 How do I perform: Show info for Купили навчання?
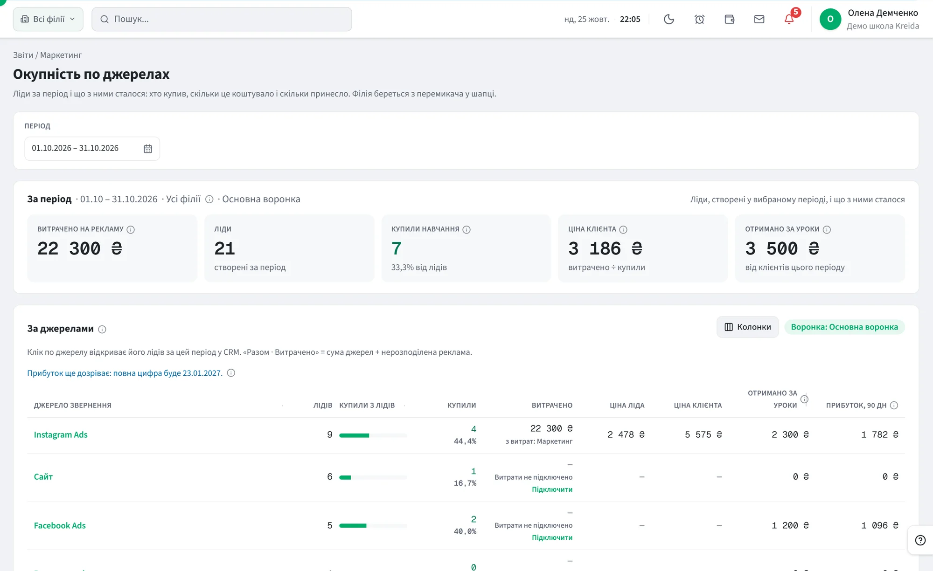466,229
